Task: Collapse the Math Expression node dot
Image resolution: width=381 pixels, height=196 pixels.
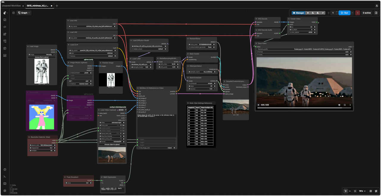Action: click(102, 177)
